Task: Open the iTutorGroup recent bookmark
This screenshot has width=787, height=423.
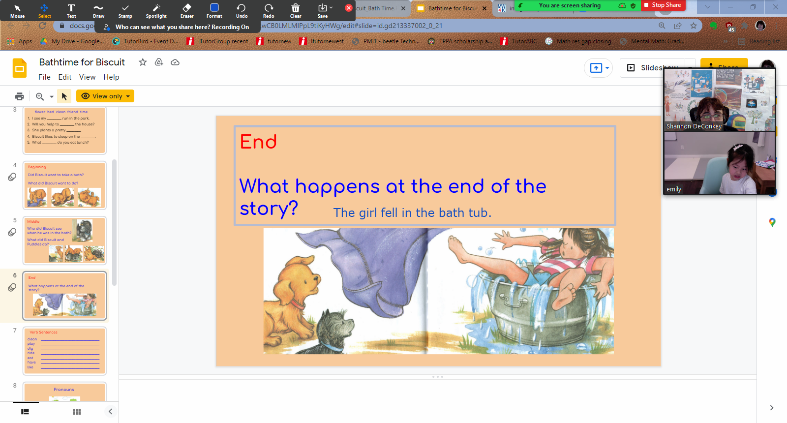Action: (x=218, y=41)
